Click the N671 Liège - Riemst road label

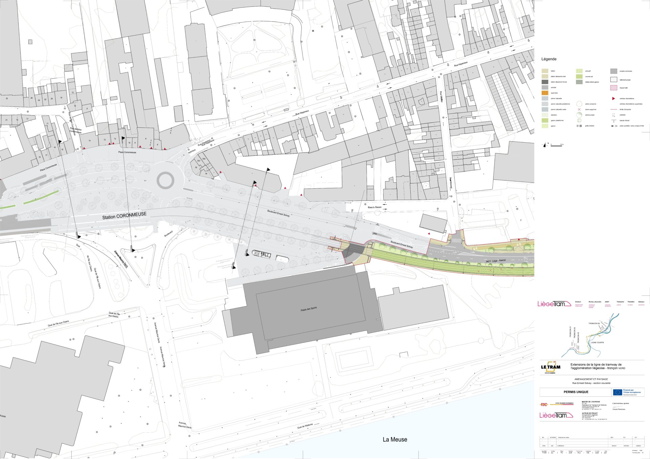pos(496,261)
